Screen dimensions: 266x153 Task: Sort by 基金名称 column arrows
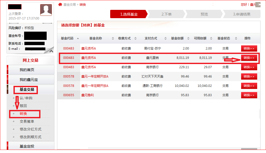tap(113, 38)
